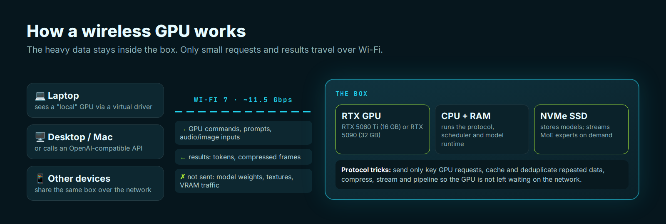Click the right arrow before GPU commands
666x224 pixels.
point(183,129)
